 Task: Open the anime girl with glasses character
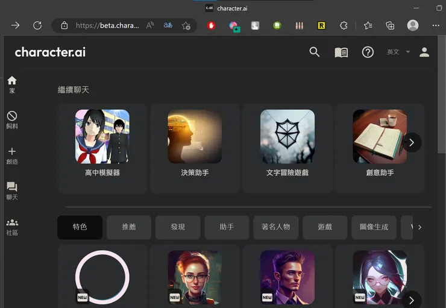pos(380,277)
